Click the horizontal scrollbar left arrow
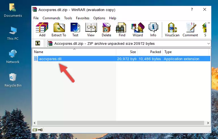218x139 pixels. (x=35, y=123)
